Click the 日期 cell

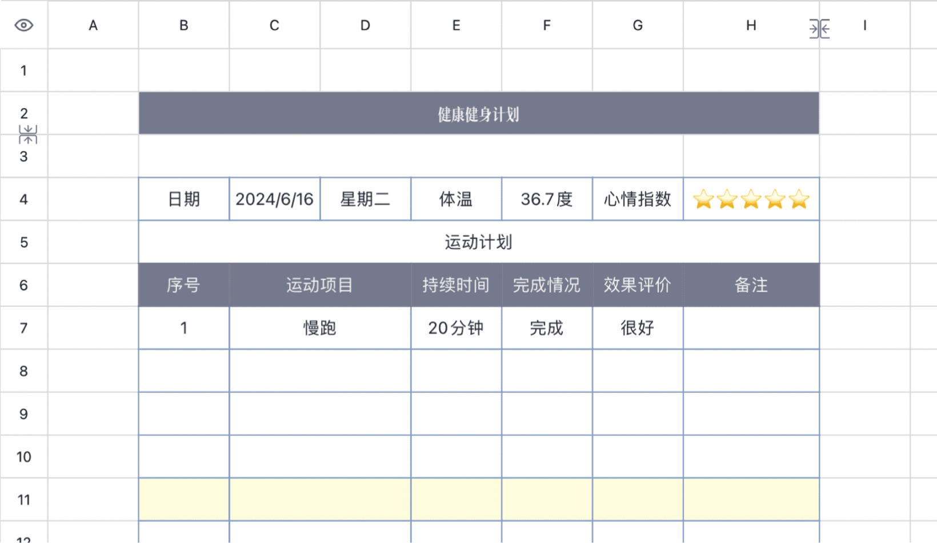click(184, 199)
